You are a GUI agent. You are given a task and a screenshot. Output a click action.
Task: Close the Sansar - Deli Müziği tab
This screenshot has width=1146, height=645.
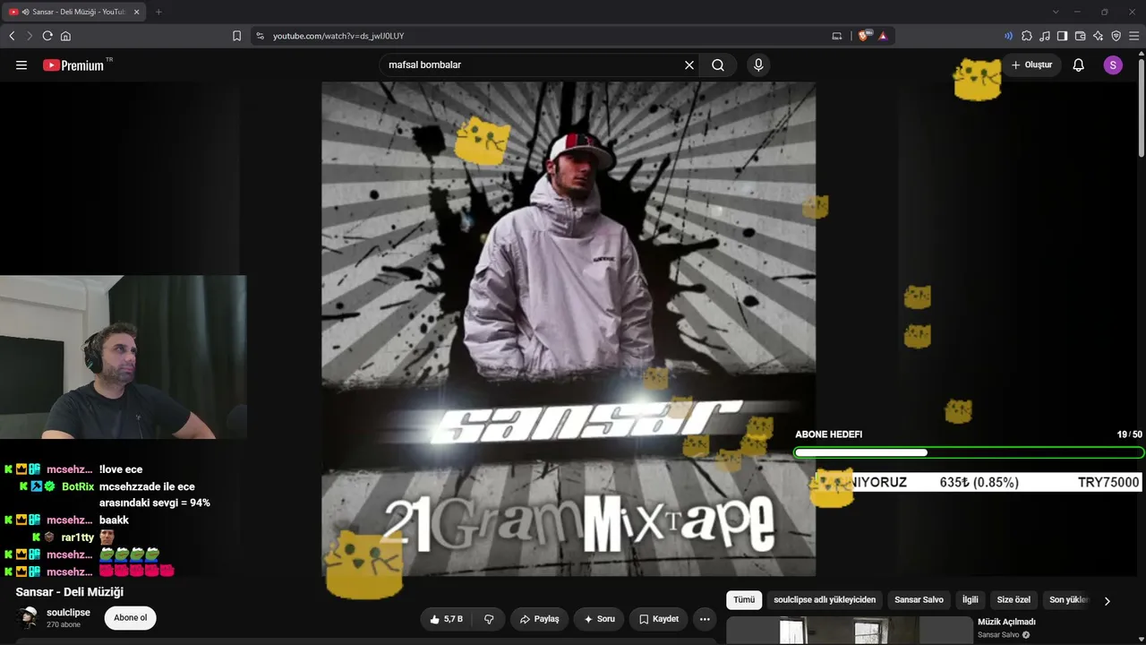(x=137, y=12)
